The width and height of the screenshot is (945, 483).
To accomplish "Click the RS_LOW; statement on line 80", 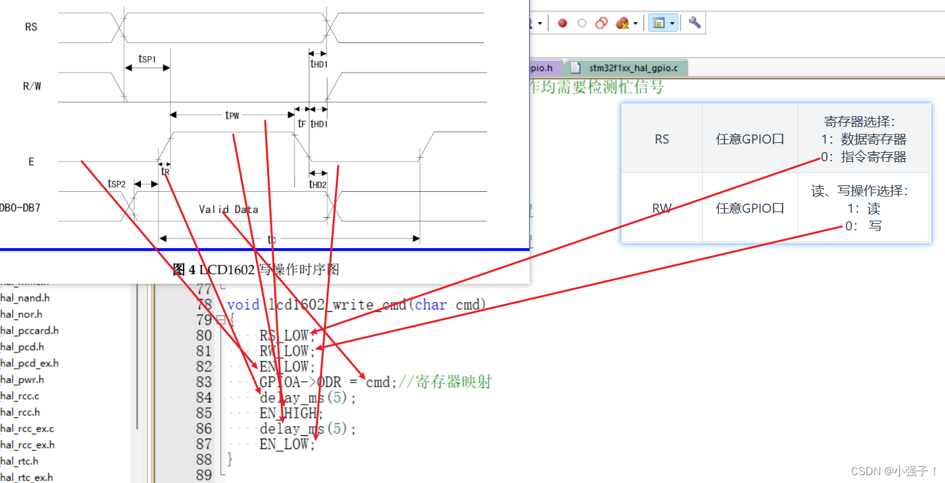I will [287, 335].
